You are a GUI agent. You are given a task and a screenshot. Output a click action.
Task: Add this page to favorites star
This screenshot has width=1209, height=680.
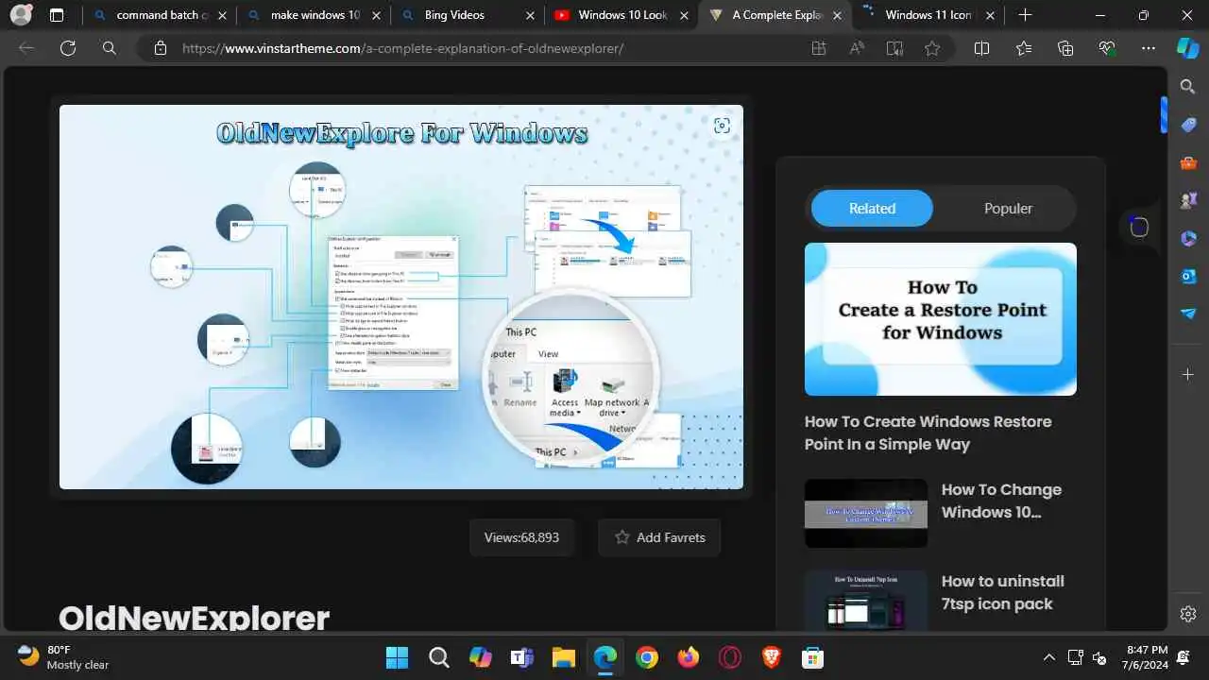coord(932,48)
